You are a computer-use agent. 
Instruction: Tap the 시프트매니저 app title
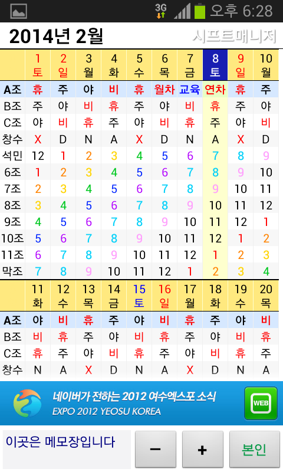tap(234, 36)
